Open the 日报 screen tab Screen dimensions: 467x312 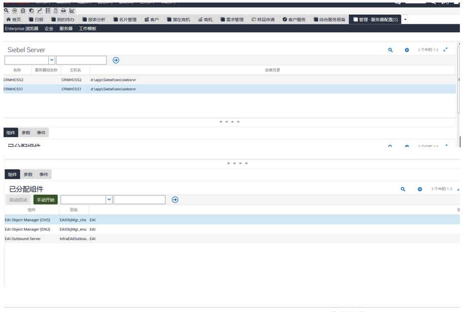click(x=36, y=19)
